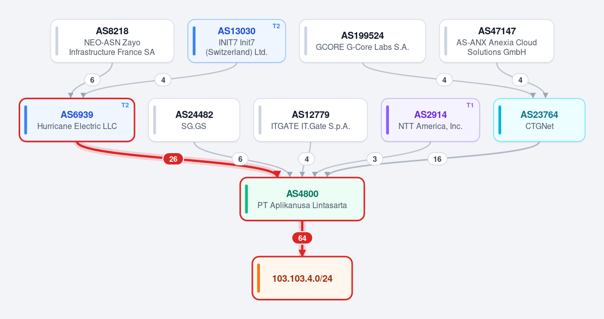Click the 4 badge below AS12779
Image resolution: width=604 pixels, height=319 pixels.
307,159
